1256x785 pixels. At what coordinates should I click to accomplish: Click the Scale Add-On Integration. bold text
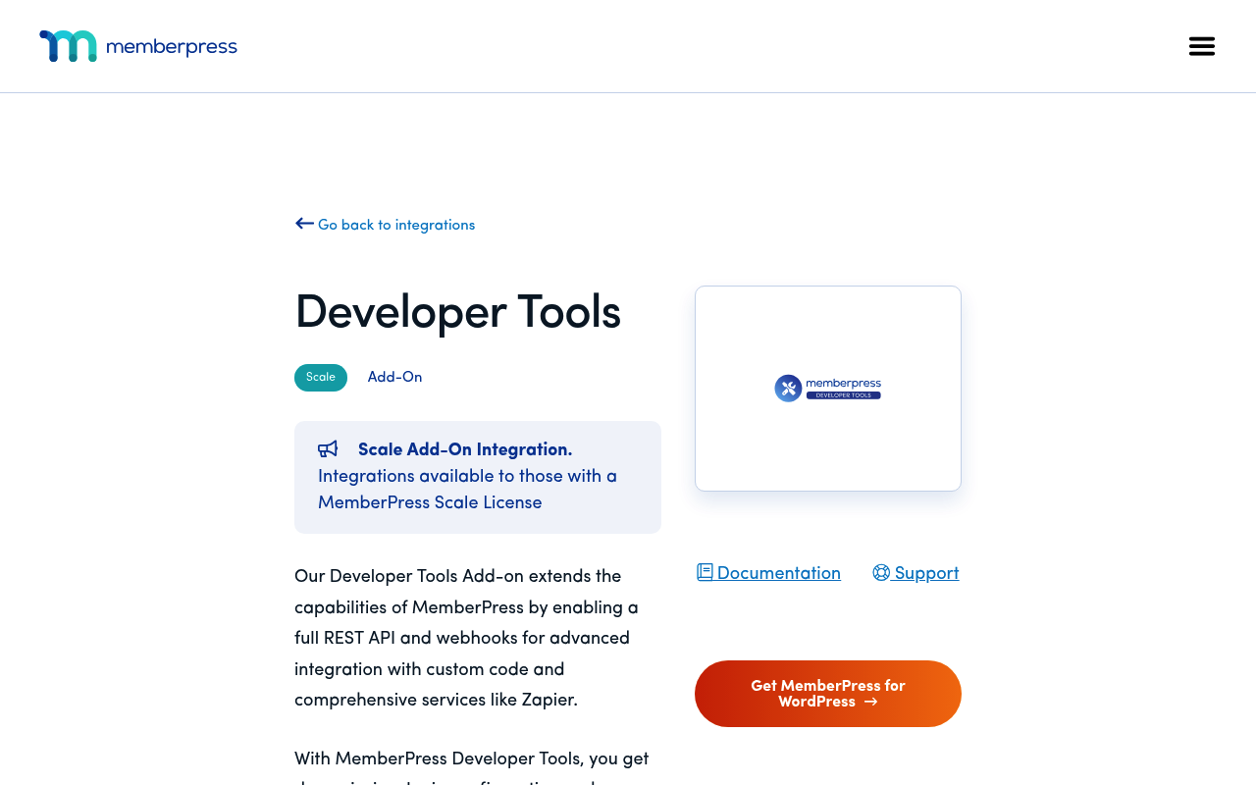point(465,449)
